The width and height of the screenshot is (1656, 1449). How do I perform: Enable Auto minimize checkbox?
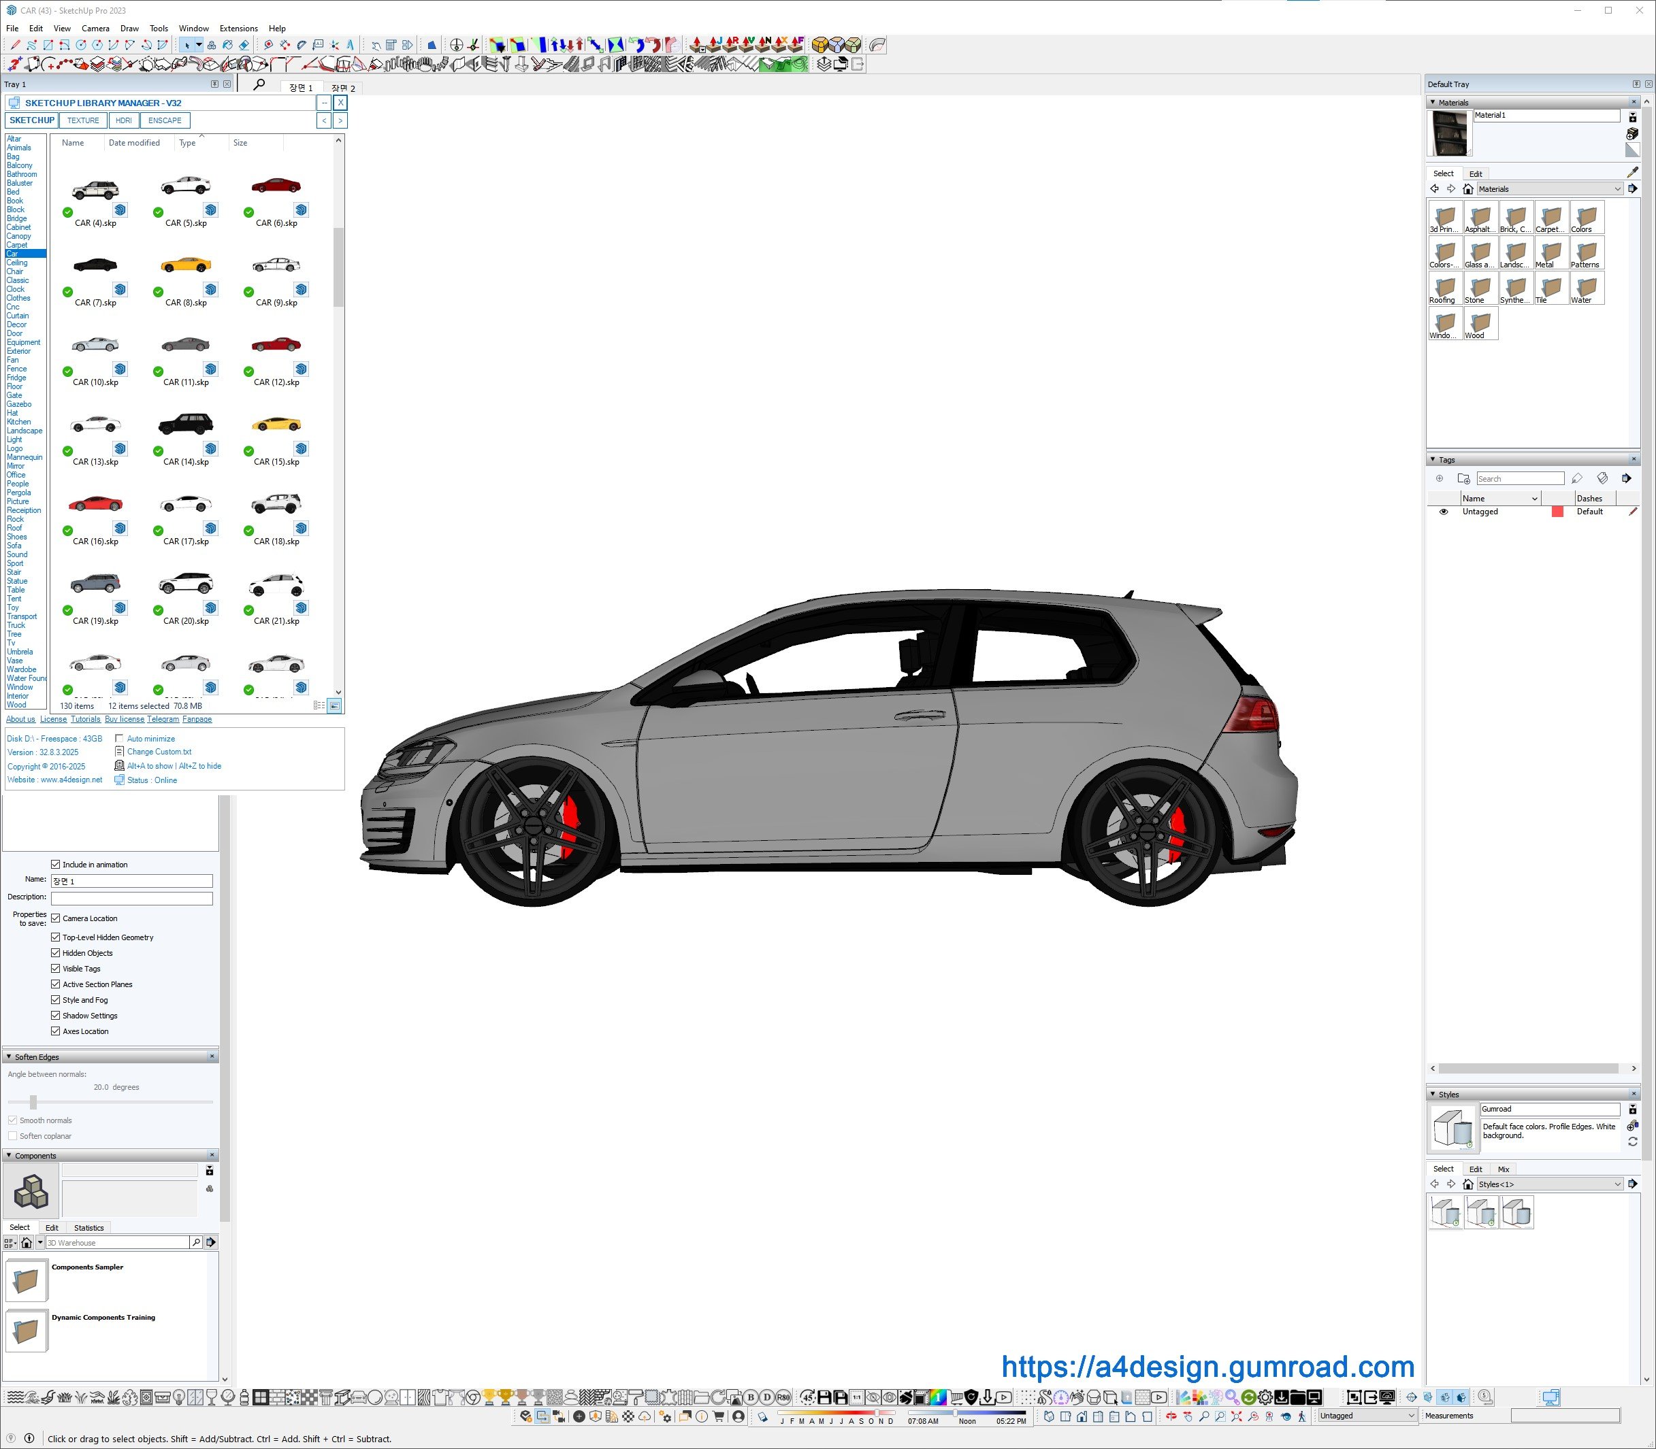pos(120,738)
